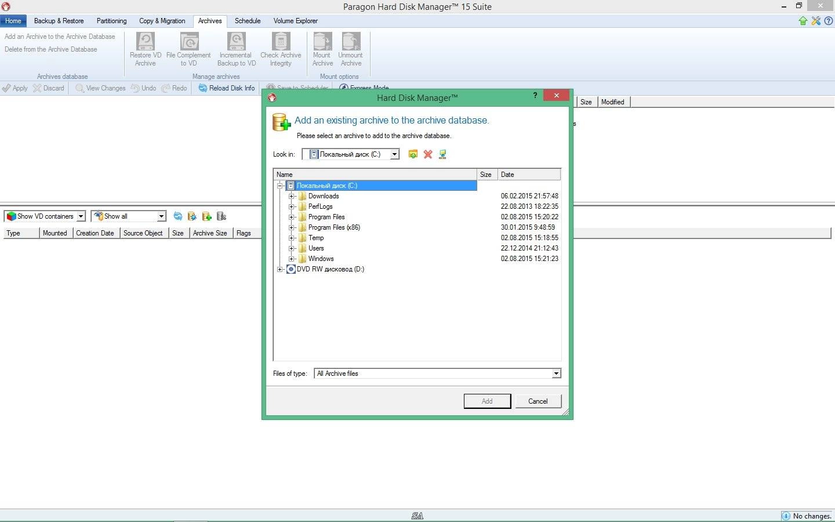The height and width of the screenshot is (522, 835).
Task: Expand the Program Files (x86) folder node
Action: pos(292,227)
